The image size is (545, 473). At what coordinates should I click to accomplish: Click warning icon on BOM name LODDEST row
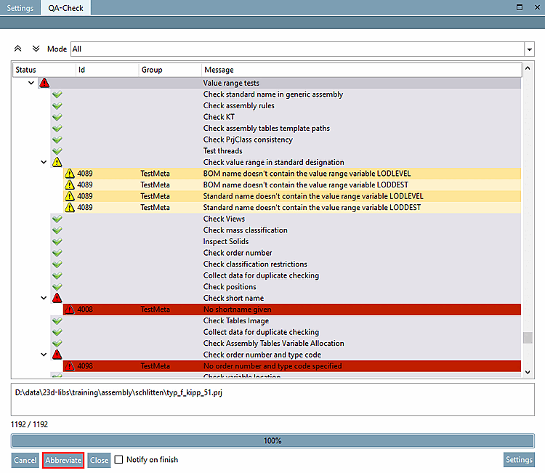[70, 185]
